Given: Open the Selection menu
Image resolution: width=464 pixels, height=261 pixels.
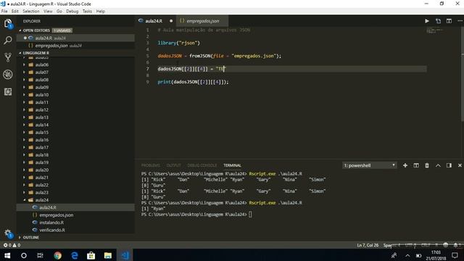Looking at the screenshot, I should (x=30, y=12).
